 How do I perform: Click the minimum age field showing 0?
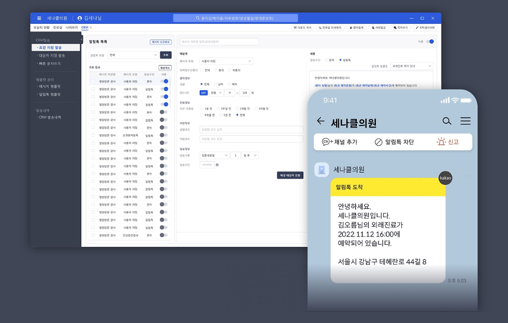230,92
